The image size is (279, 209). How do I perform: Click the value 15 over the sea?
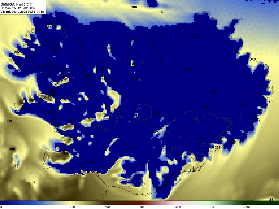(16, 167)
